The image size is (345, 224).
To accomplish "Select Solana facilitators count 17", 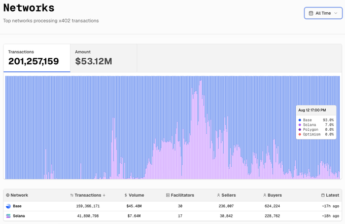I will click(x=180, y=216).
